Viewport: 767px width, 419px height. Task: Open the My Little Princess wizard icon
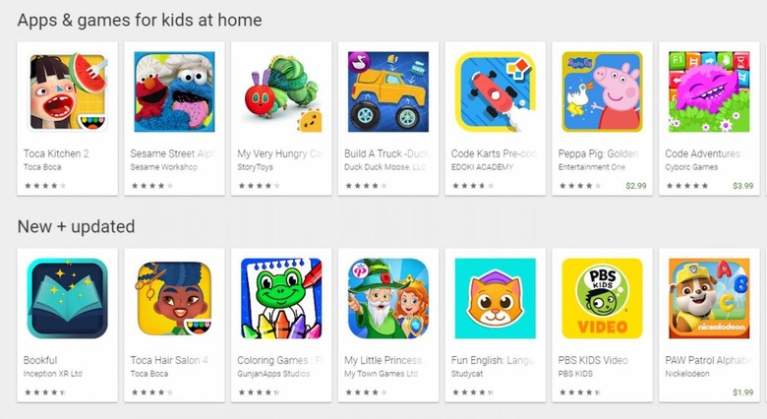pyautogui.click(x=388, y=299)
